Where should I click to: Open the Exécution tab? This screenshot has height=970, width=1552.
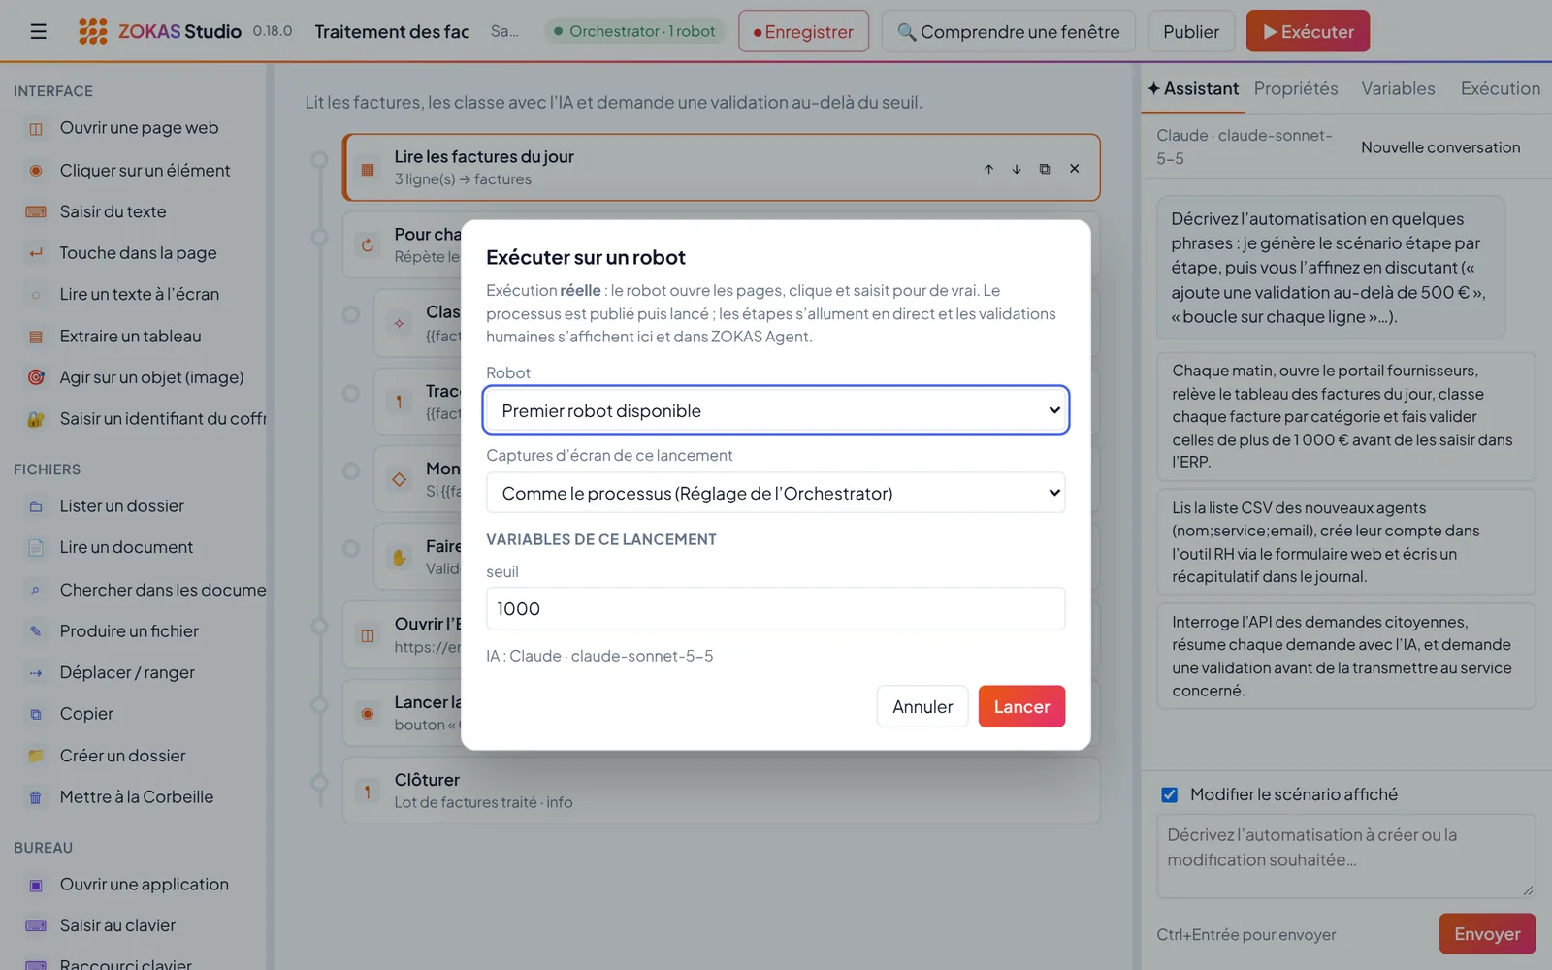pyautogui.click(x=1501, y=88)
